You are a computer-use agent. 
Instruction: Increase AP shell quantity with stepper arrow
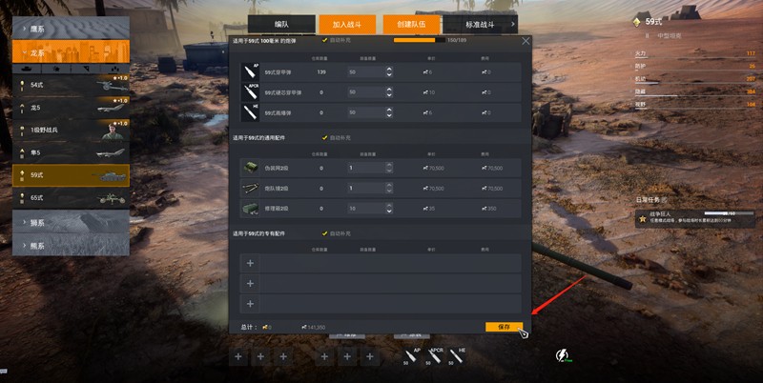(x=389, y=70)
